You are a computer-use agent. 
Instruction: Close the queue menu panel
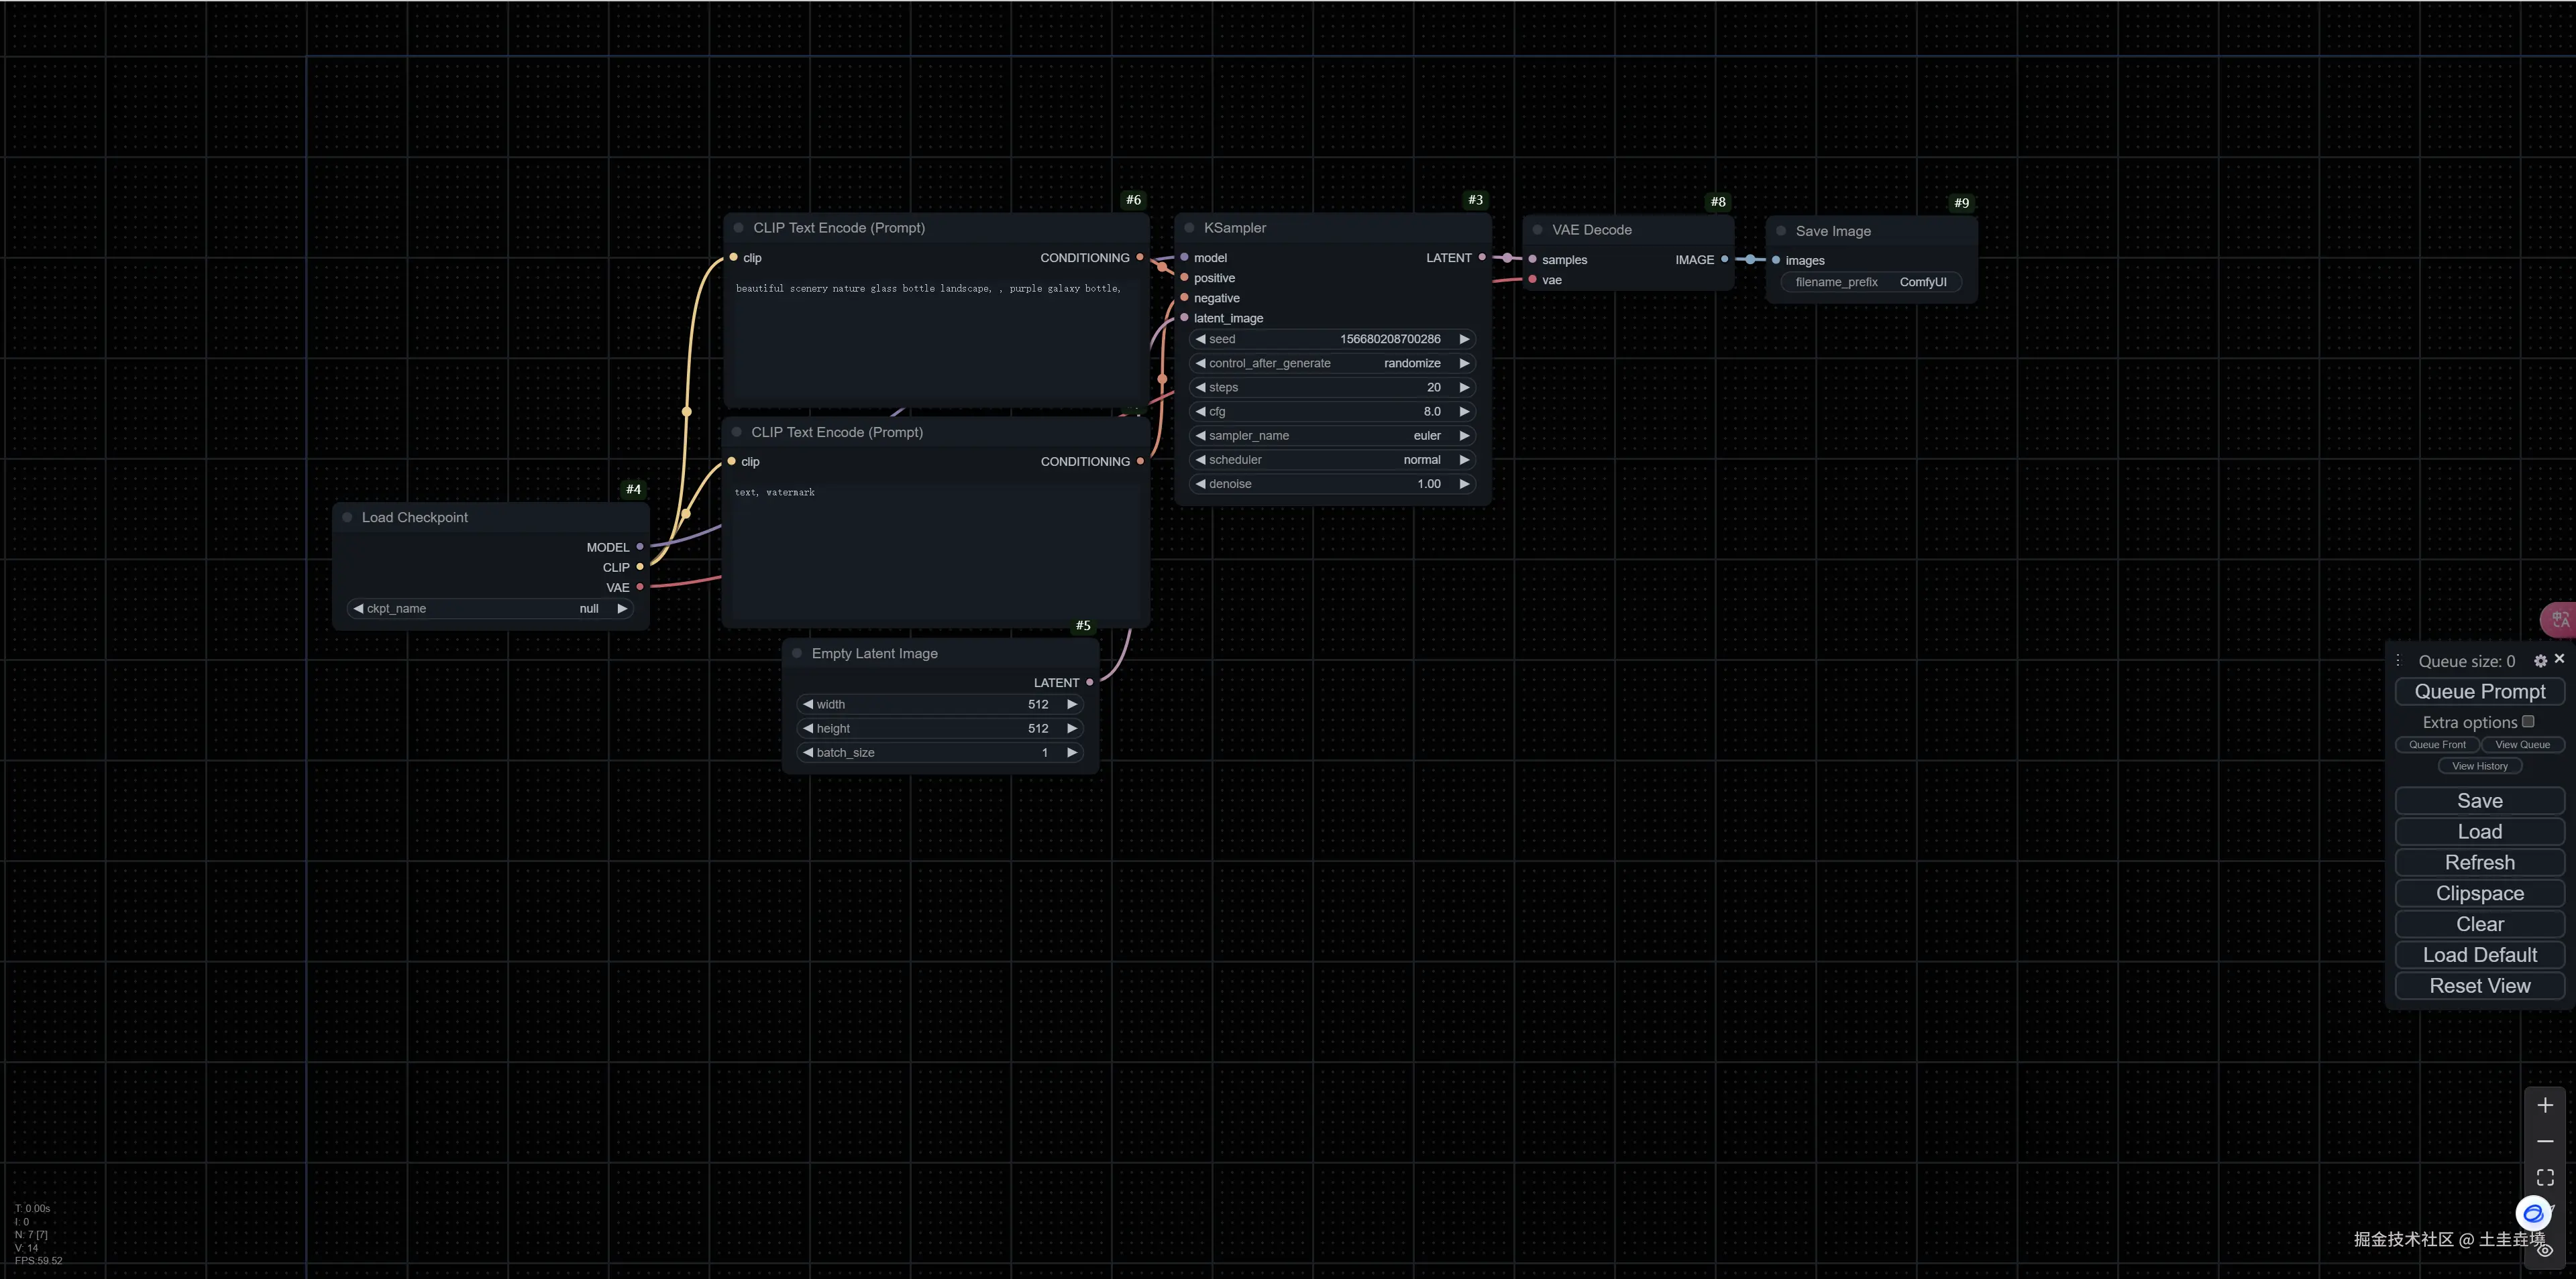(x=2559, y=658)
